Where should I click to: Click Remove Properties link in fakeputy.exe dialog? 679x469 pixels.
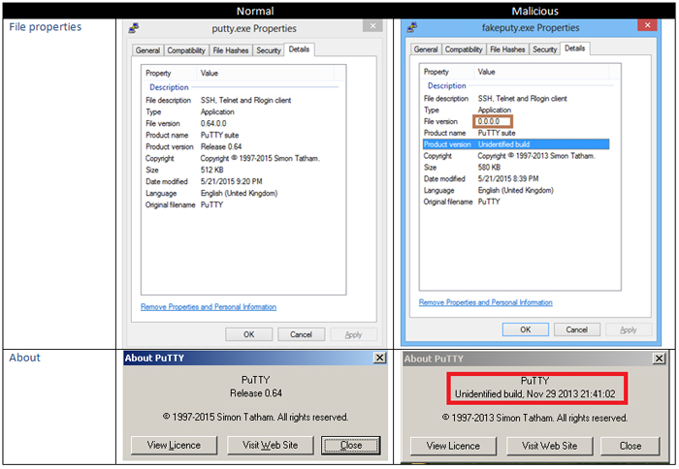coord(486,302)
